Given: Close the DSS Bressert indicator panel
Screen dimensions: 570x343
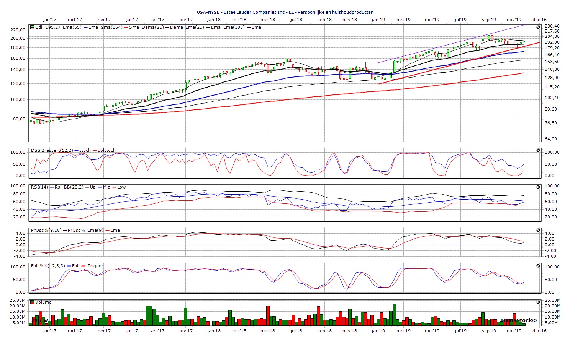Looking at the screenshot, I should pyautogui.click(x=538, y=150).
